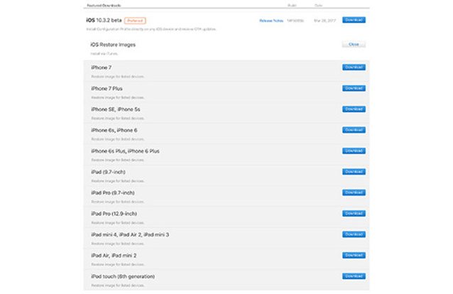Select the iPhone SE, iPhone 5s row title
Screen dimensions: 453x294
pos(116,109)
